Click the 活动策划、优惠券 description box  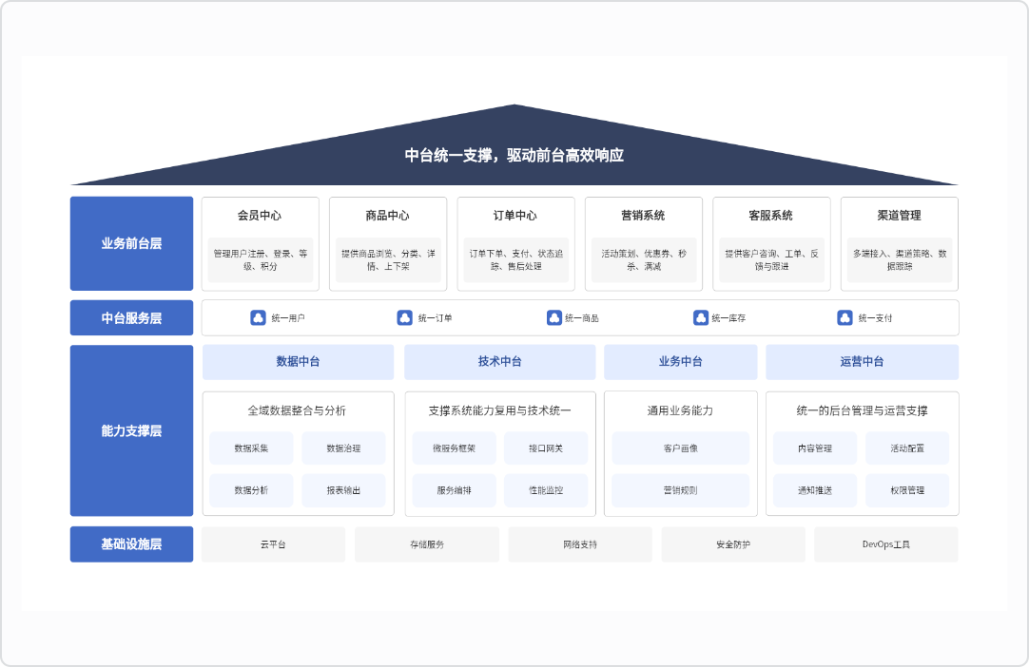(645, 259)
